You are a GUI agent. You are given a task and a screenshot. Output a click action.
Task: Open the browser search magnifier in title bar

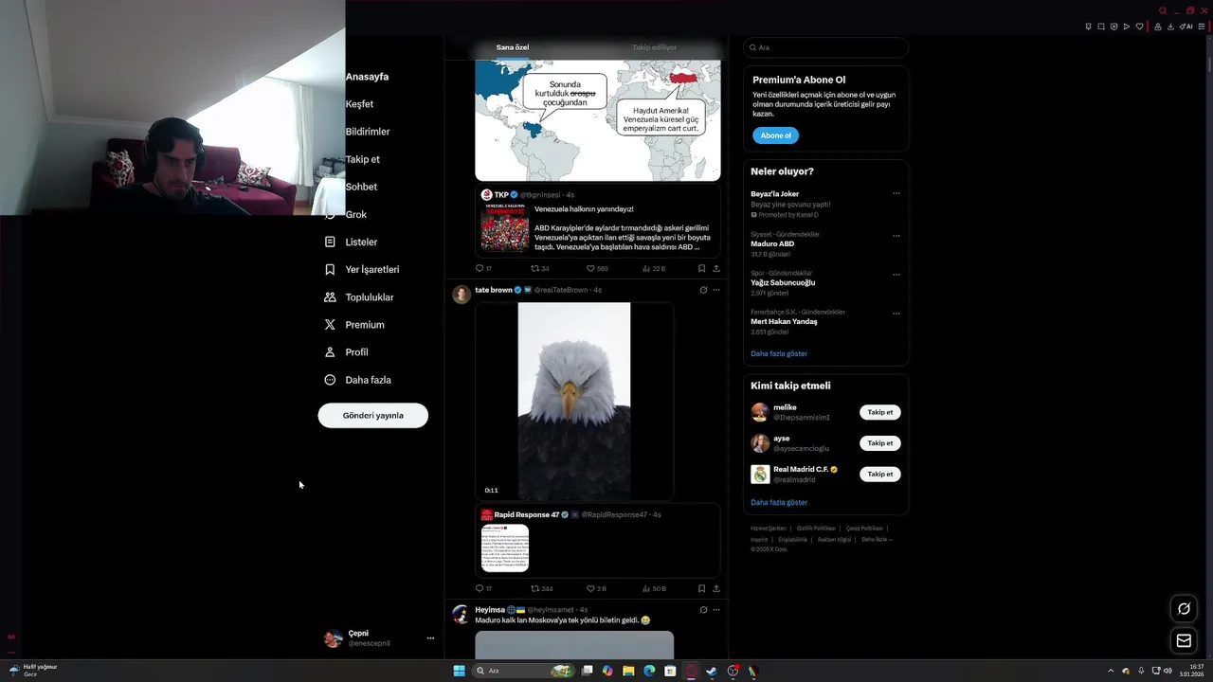point(1163,10)
